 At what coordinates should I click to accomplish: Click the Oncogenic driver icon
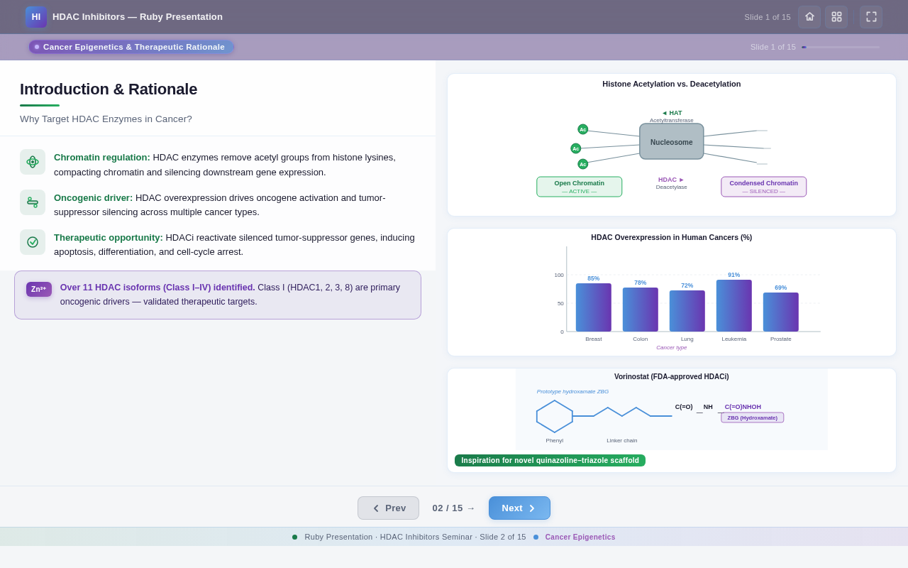(x=33, y=202)
